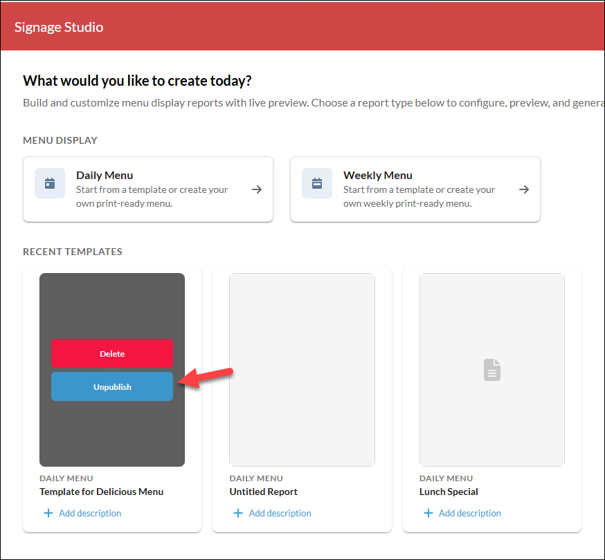The height and width of the screenshot is (560, 605).
Task: Unpublish the Template for Delicious Menu template
Action: [112, 386]
